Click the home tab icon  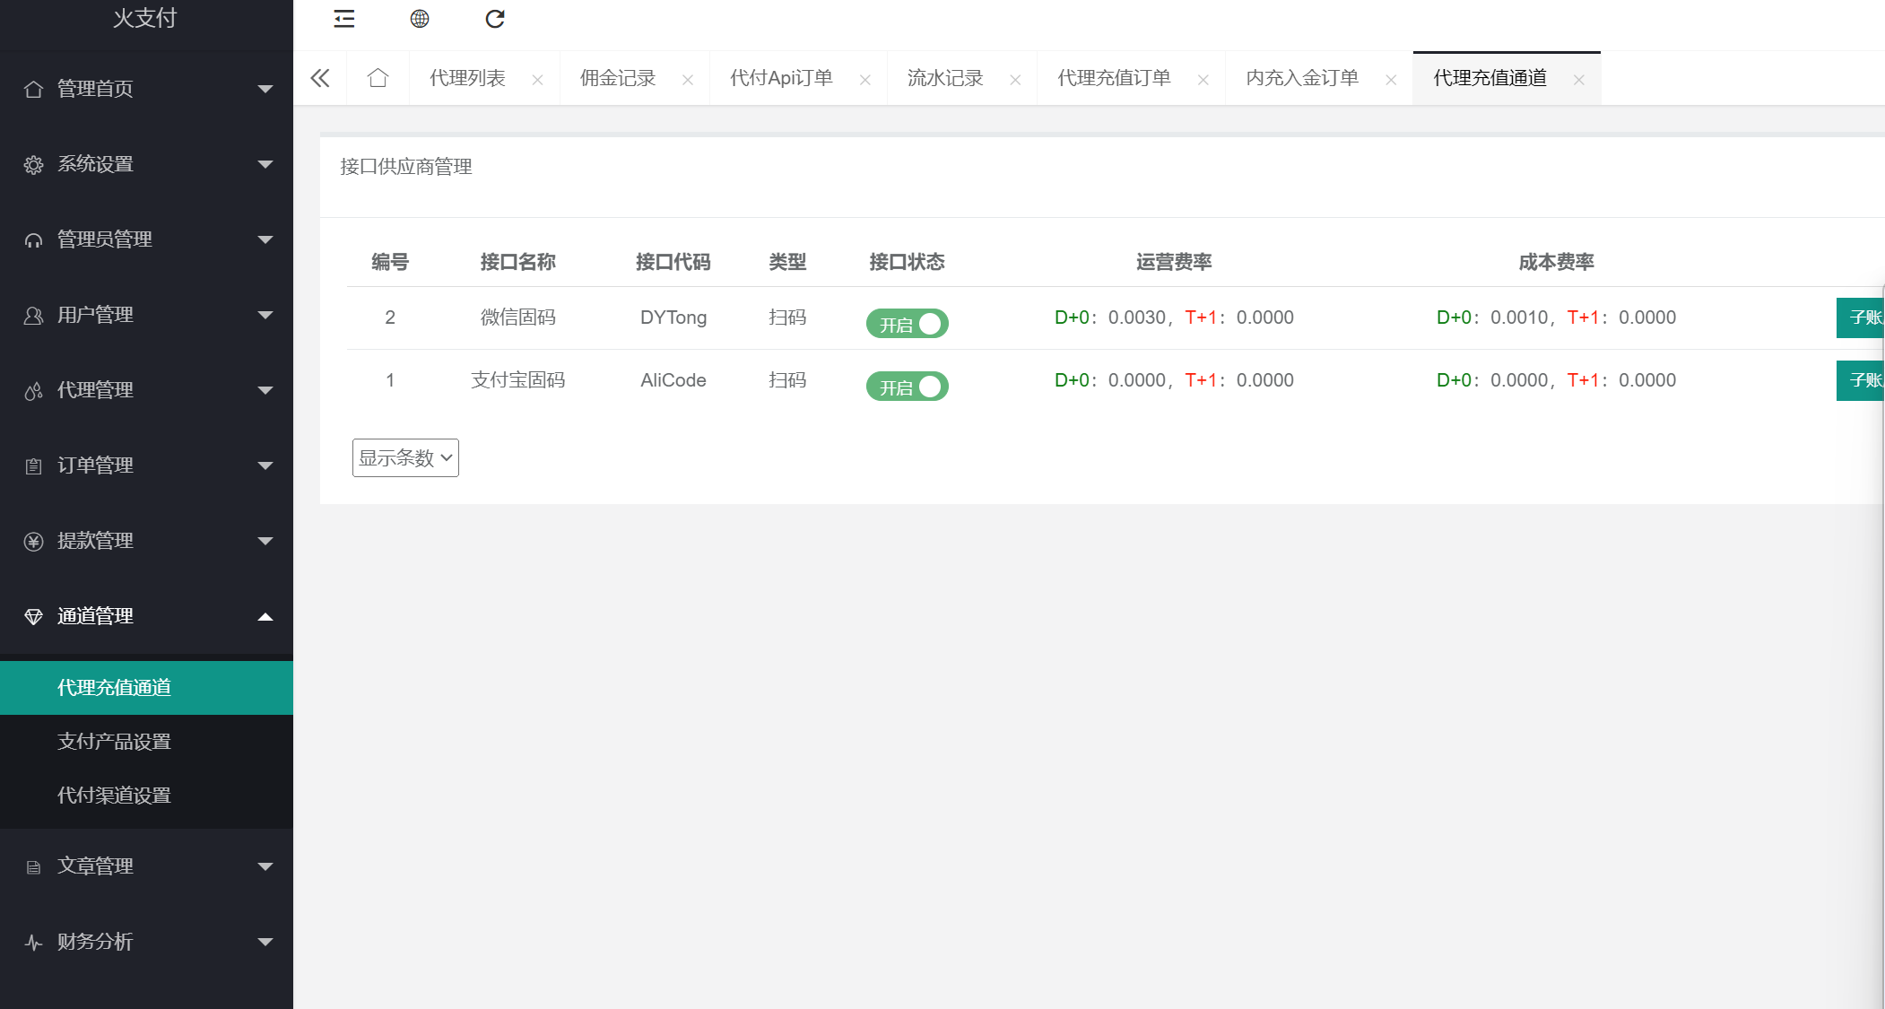click(378, 78)
